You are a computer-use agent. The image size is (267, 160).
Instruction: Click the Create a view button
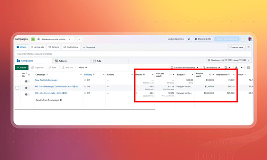point(236,47)
